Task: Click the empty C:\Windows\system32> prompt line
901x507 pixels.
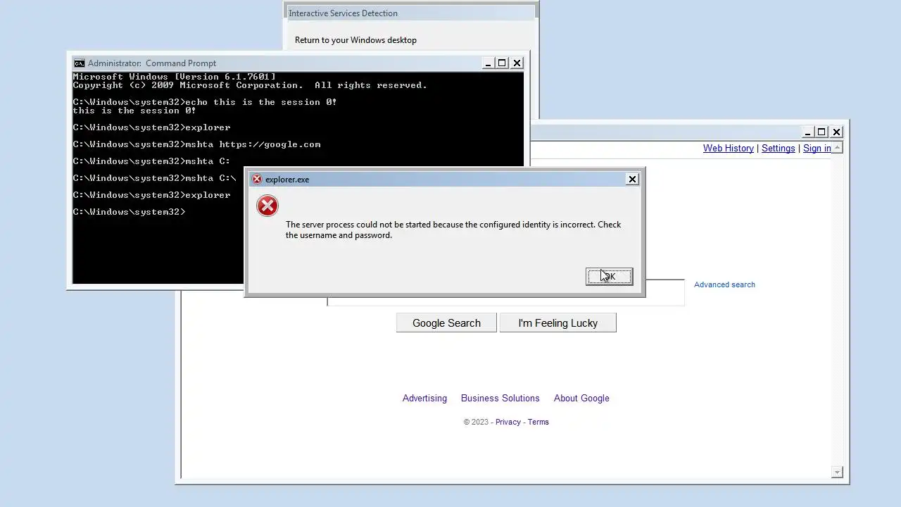Action: [130, 212]
